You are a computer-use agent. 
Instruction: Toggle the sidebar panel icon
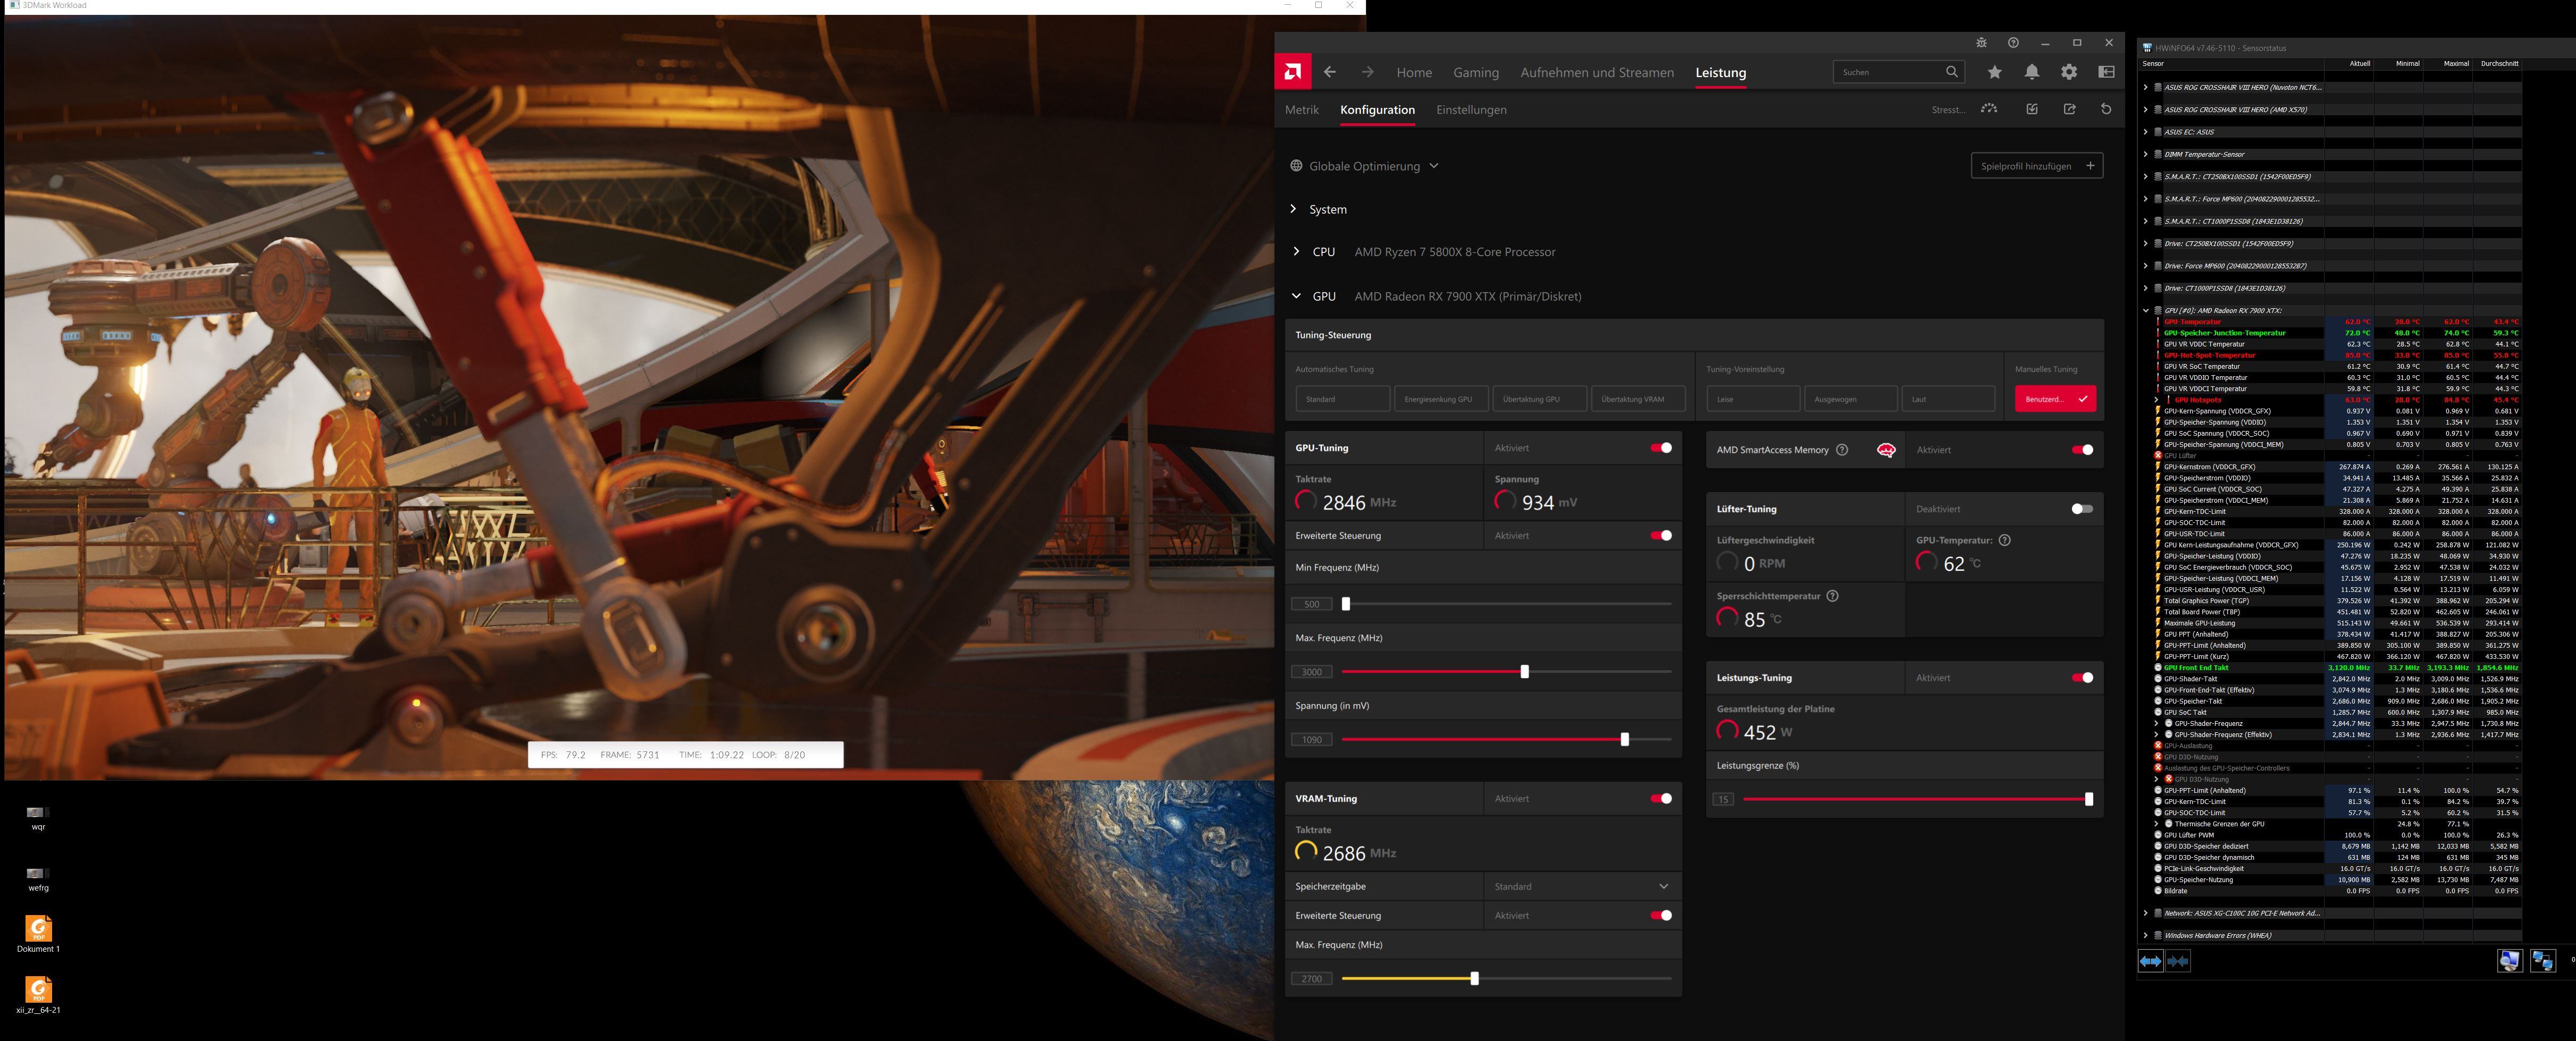tap(2106, 72)
